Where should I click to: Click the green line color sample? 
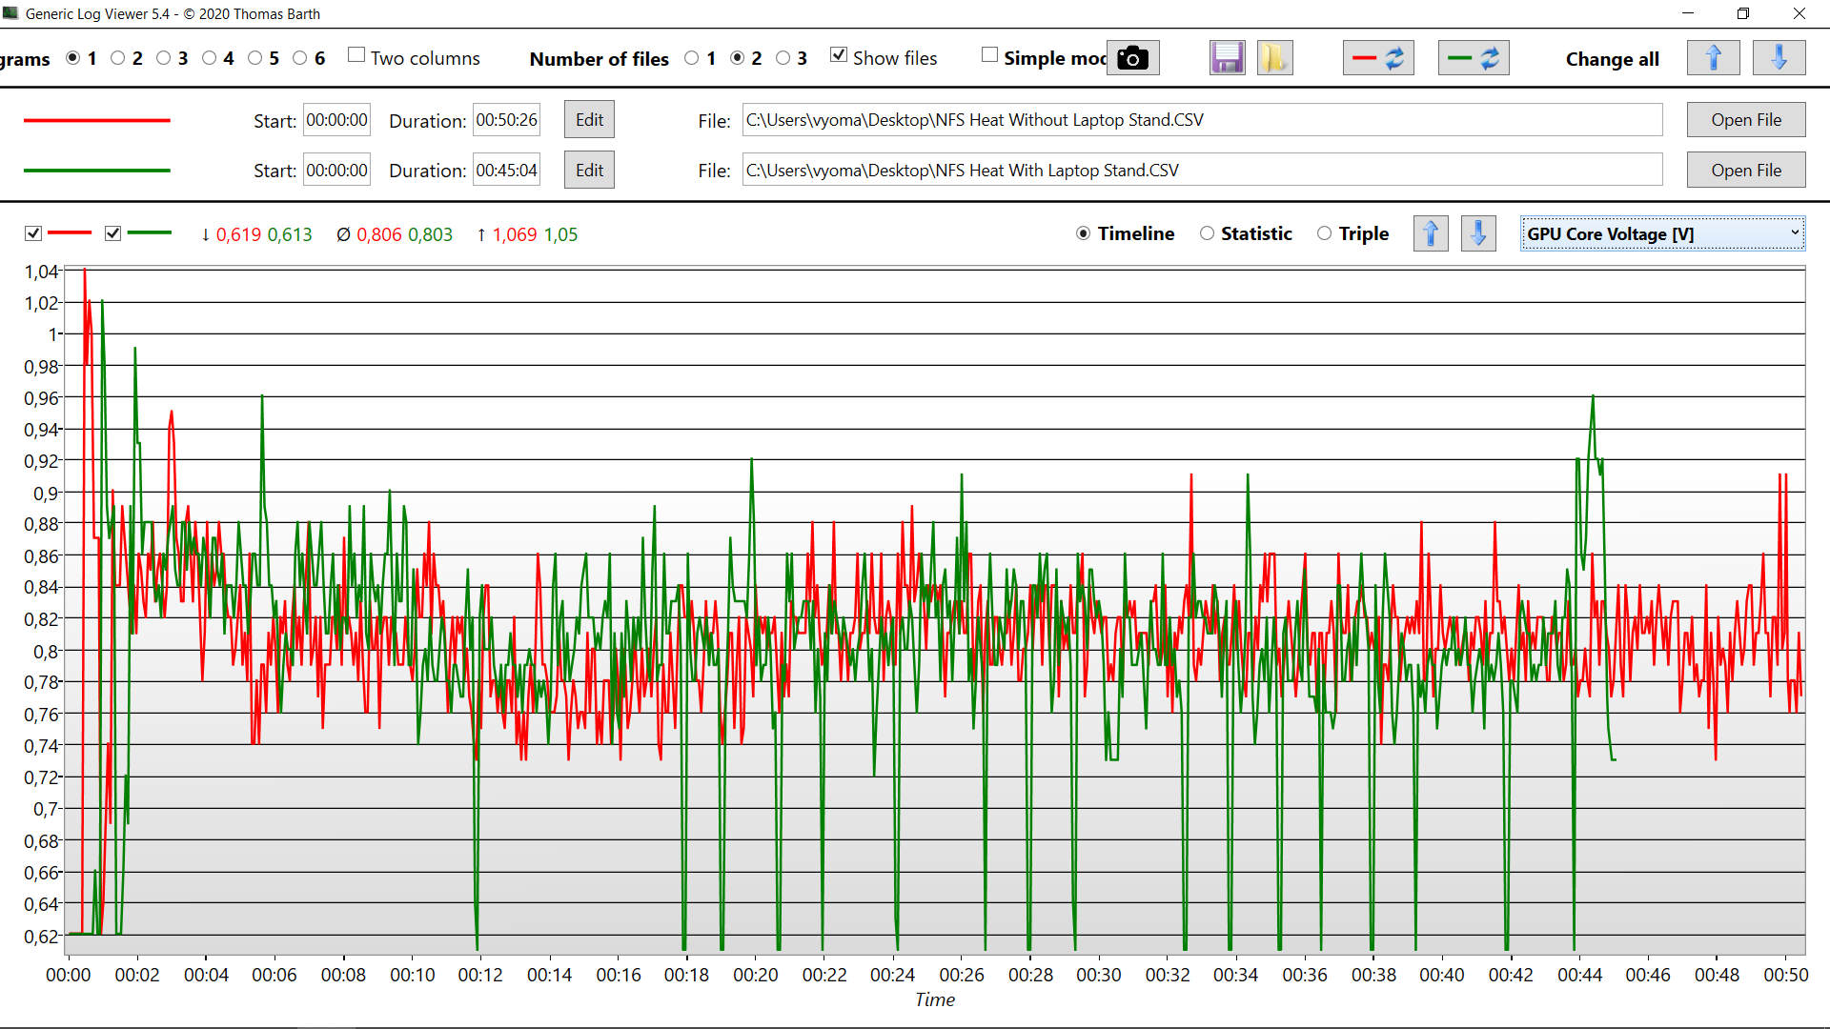pos(97,171)
